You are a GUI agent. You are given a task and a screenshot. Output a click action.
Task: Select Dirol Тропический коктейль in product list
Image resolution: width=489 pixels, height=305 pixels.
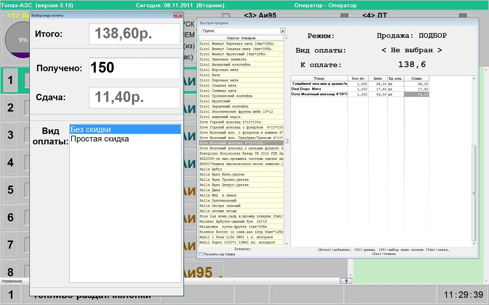click(x=241, y=96)
